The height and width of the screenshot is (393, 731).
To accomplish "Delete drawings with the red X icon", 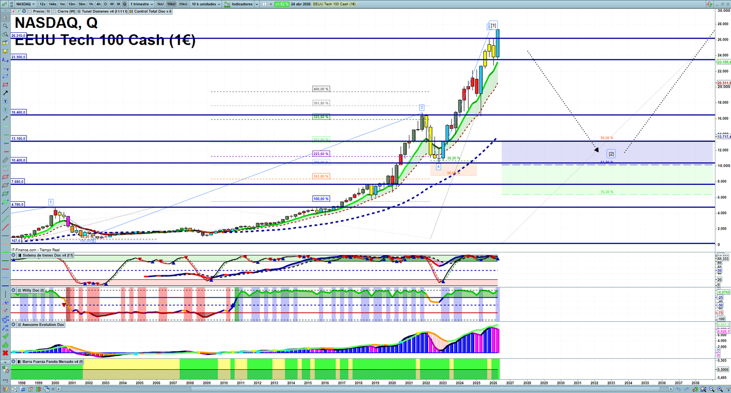I will coord(5,353).
